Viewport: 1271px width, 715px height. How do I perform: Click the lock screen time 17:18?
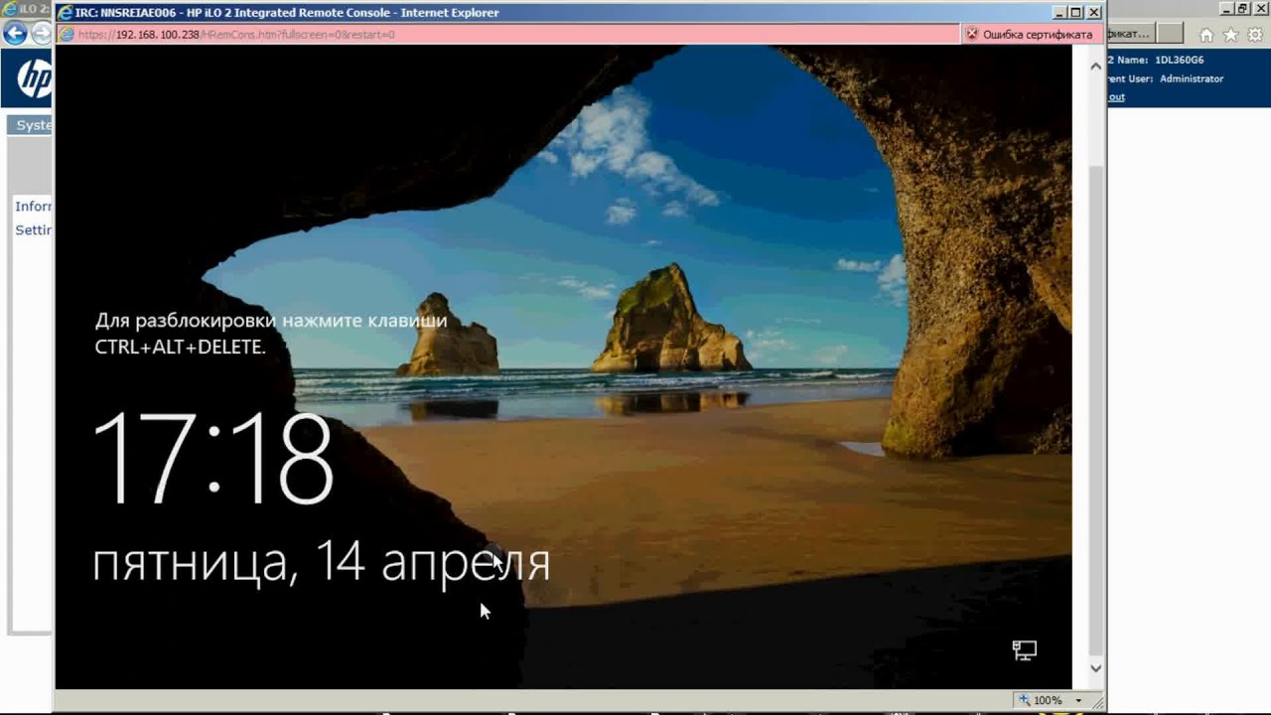coord(213,458)
